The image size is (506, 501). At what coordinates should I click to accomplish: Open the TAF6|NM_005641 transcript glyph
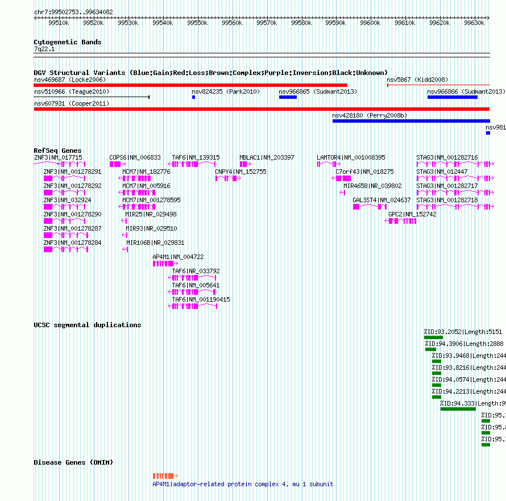click(192, 292)
